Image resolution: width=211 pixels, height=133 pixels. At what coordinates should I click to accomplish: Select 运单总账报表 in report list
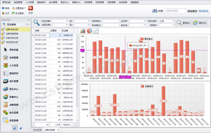click(12, 34)
